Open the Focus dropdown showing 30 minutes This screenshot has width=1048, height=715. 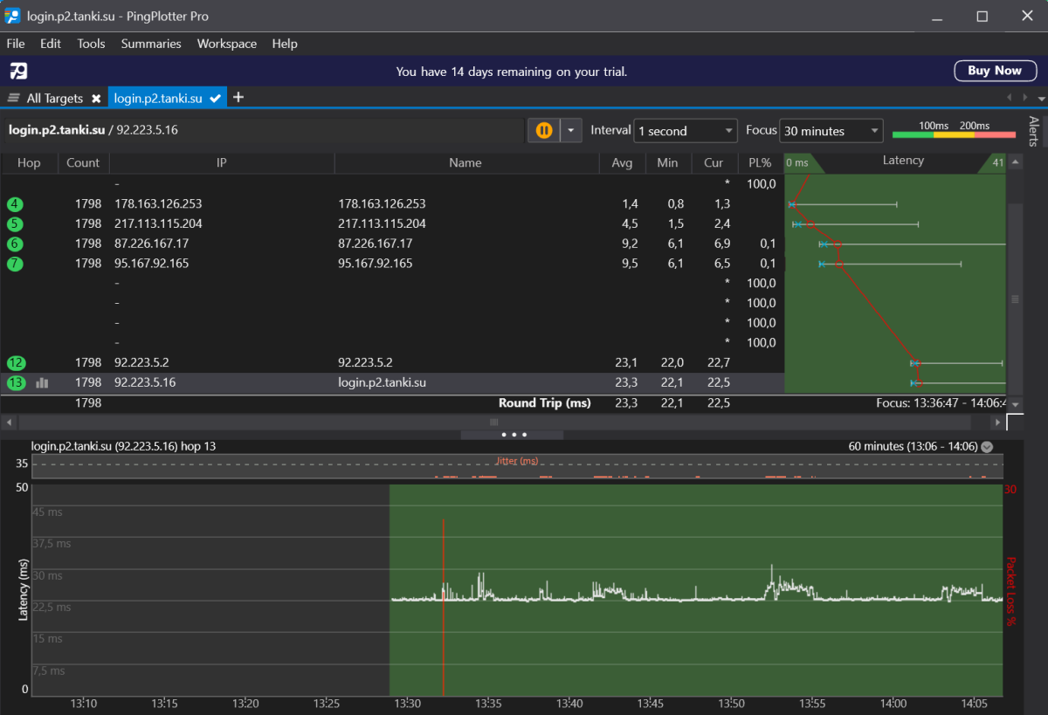point(831,131)
